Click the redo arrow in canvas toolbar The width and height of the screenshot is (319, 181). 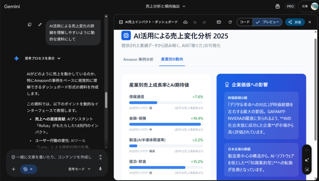[x=204, y=22]
